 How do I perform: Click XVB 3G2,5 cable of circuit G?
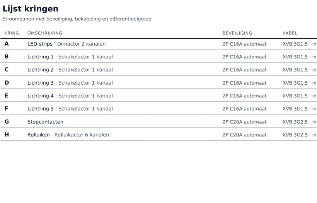295,122
